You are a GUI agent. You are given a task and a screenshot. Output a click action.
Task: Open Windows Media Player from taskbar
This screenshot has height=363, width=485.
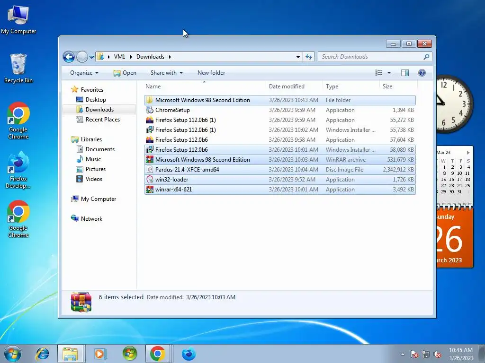tap(99, 354)
